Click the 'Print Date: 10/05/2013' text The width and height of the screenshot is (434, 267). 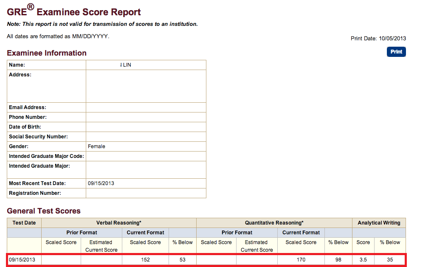(378, 39)
